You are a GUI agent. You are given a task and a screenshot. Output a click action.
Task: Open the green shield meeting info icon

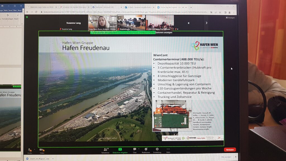click(x=27, y=17)
